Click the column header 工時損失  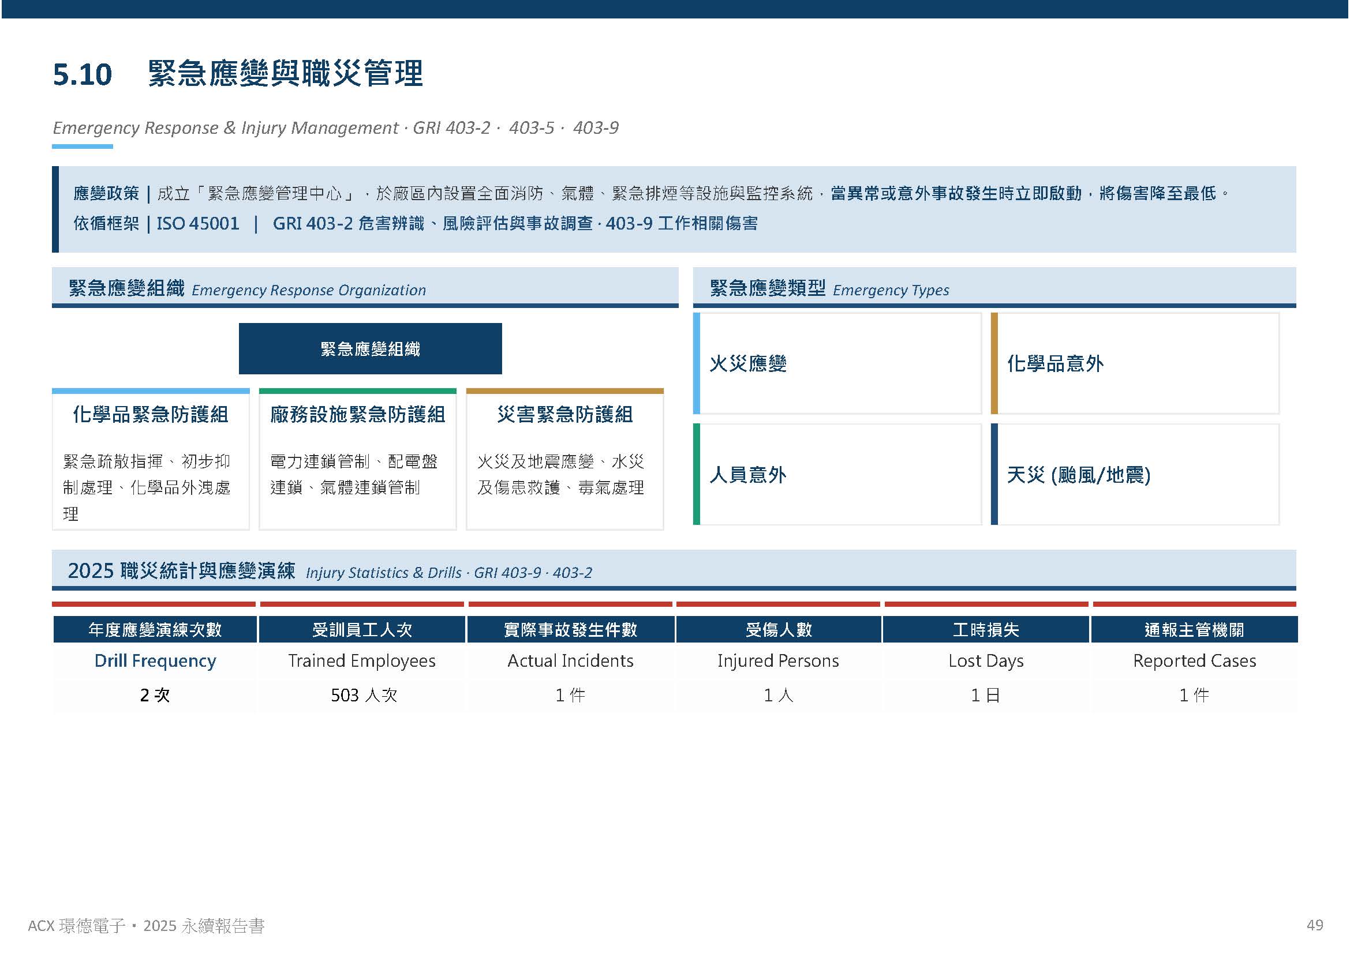986,630
